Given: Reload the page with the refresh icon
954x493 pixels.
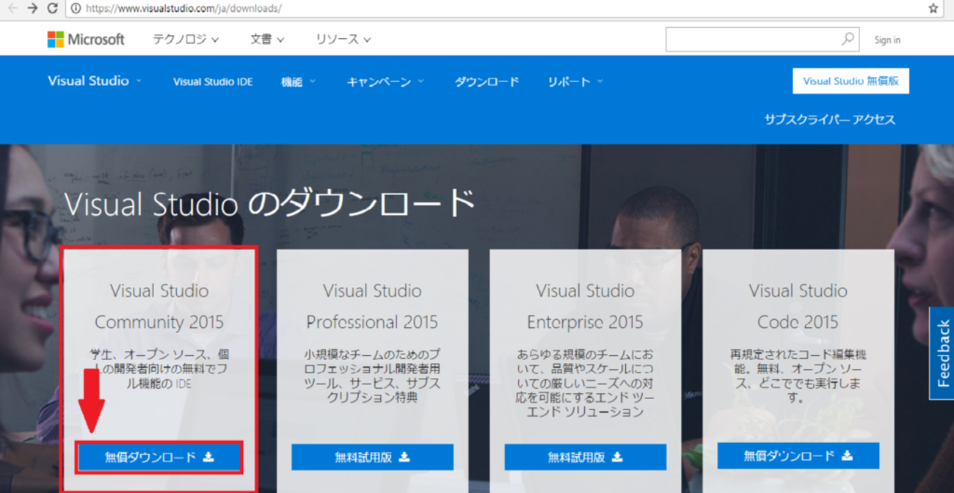Looking at the screenshot, I should (x=52, y=9).
